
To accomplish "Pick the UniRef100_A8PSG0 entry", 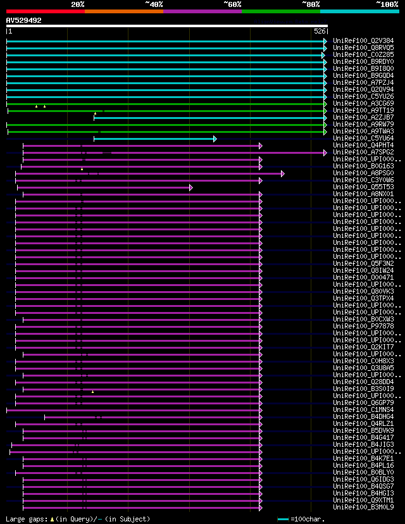I will [363, 173].
